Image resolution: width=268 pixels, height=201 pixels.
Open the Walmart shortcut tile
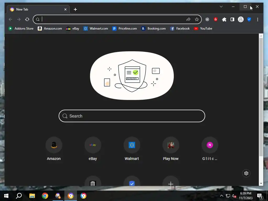pos(132,149)
